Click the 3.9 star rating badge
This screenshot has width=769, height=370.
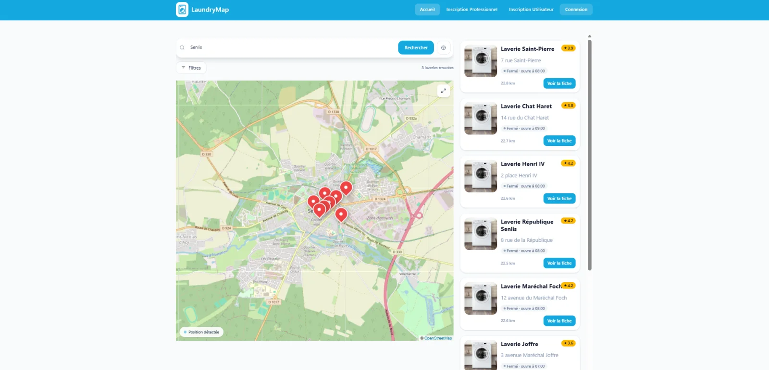point(569,48)
